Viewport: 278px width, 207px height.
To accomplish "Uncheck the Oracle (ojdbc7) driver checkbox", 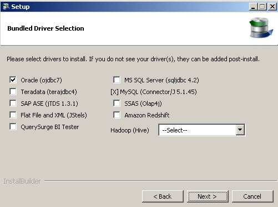I will 13,80.
